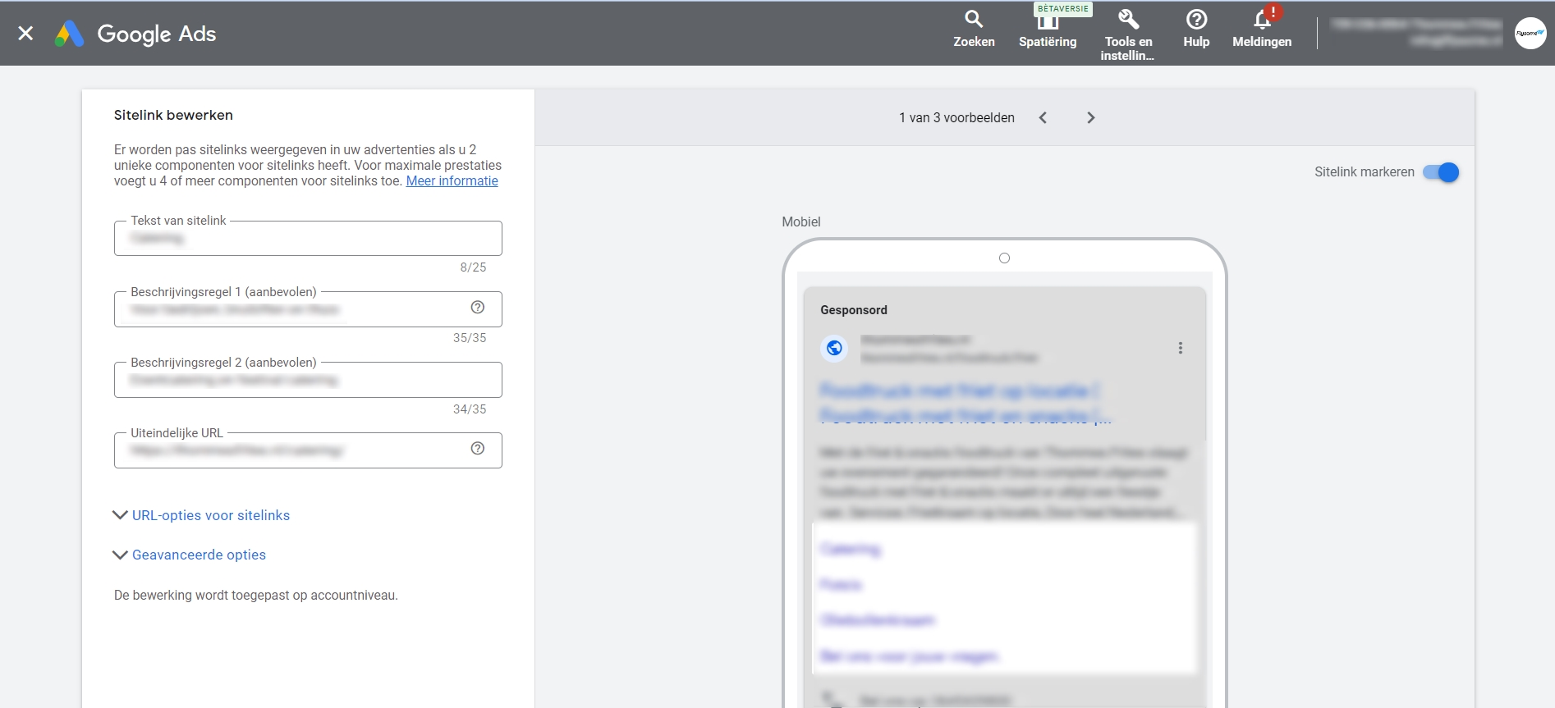Viewport: 1555px width, 708px height.
Task: Expand Geavanceerde opties section
Action: [x=199, y=555]
